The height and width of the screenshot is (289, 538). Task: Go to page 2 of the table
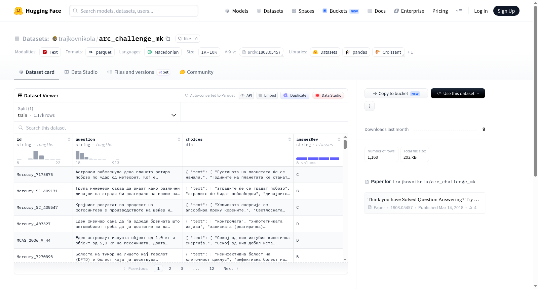coord(170,269)
